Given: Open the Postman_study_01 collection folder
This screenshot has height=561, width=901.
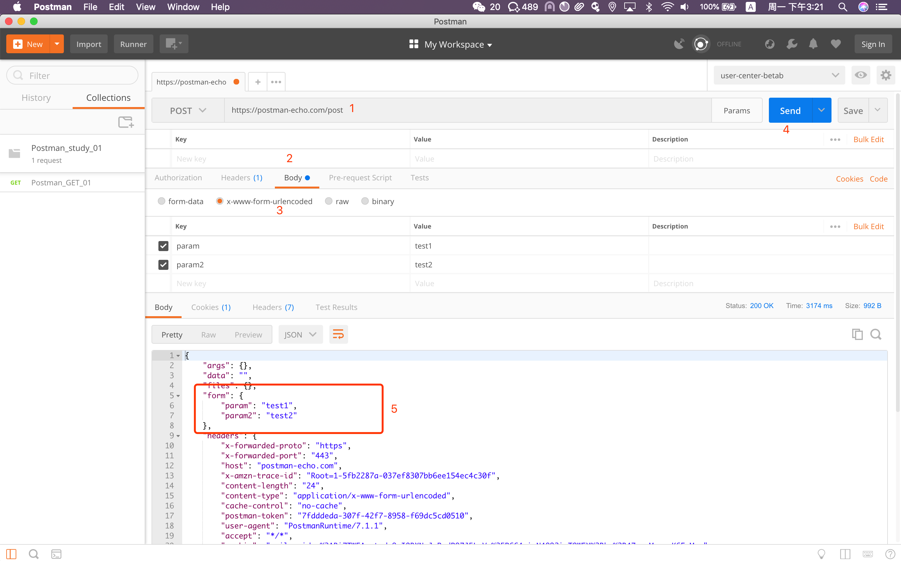Looking at the screenshot, I should tap(72, 154).
